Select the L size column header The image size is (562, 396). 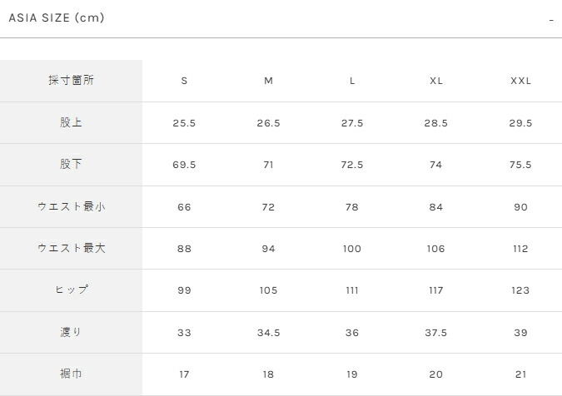click(x=352, y=81)
